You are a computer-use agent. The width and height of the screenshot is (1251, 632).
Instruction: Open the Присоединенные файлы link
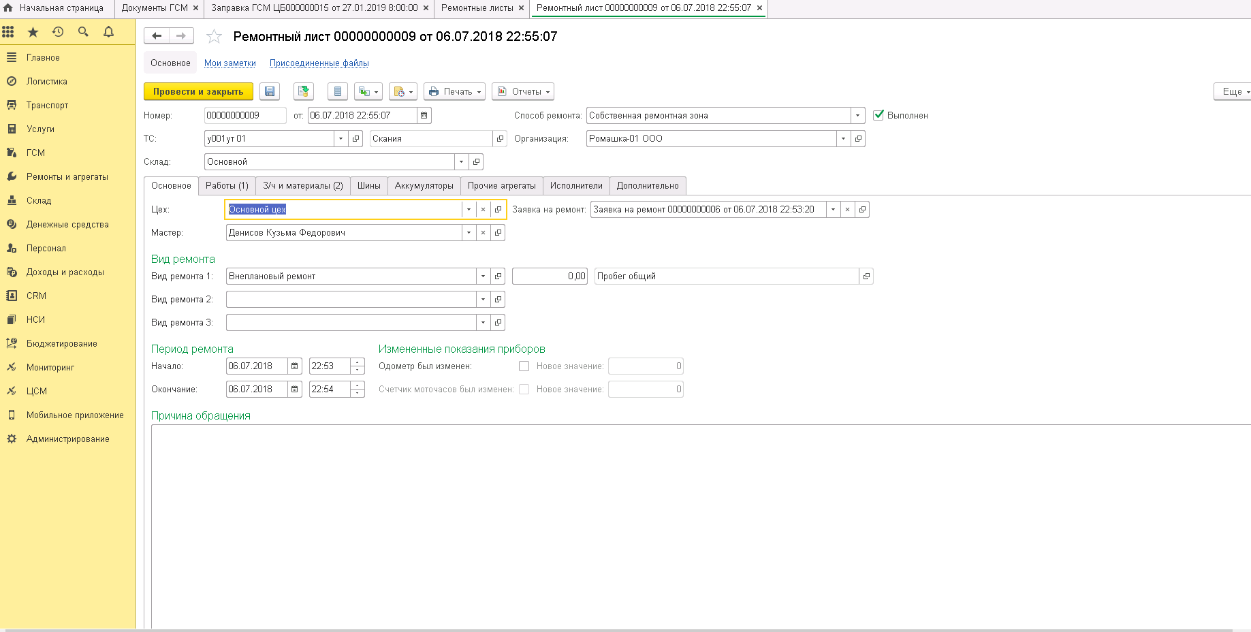[x=319, y=63]
